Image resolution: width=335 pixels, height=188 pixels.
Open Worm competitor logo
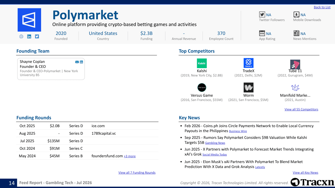pyautogui.click(x=248, y=87)
